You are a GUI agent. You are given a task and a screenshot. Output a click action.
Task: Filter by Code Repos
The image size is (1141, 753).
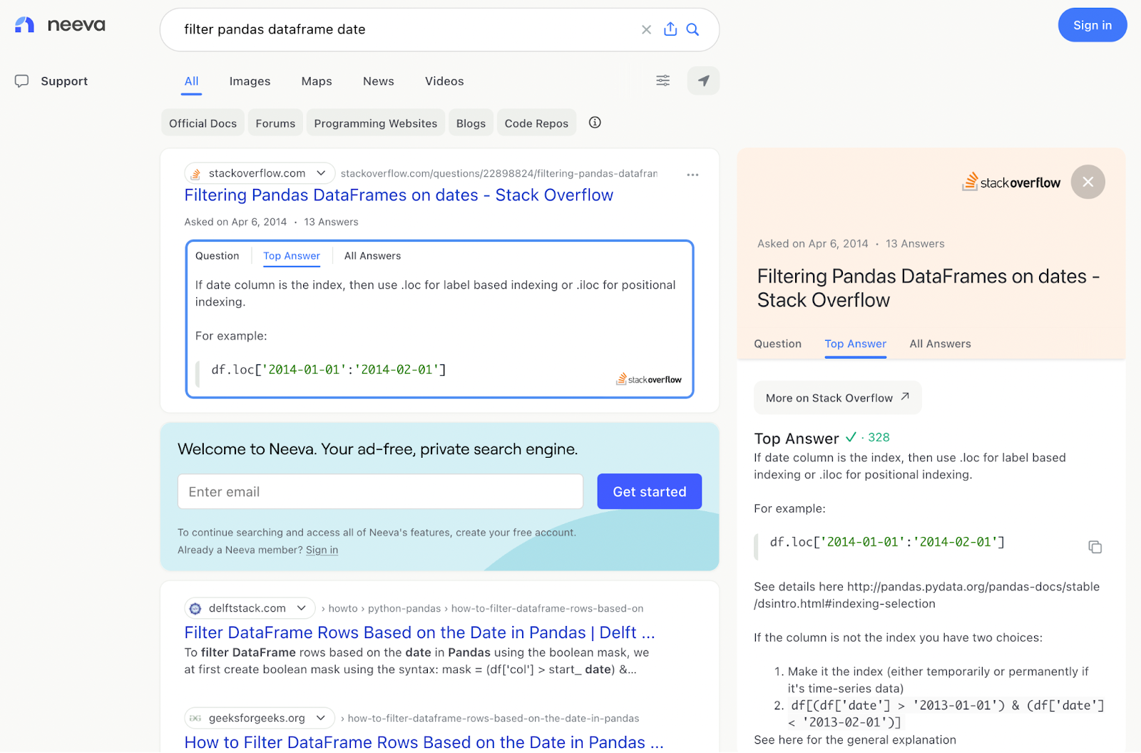pyautogui.click(x=536, y=123)
